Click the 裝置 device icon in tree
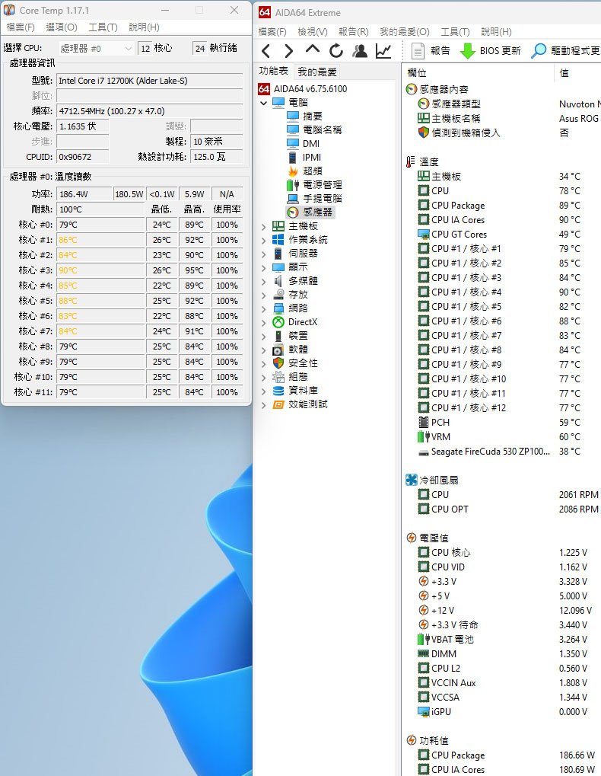 (278, 336)
